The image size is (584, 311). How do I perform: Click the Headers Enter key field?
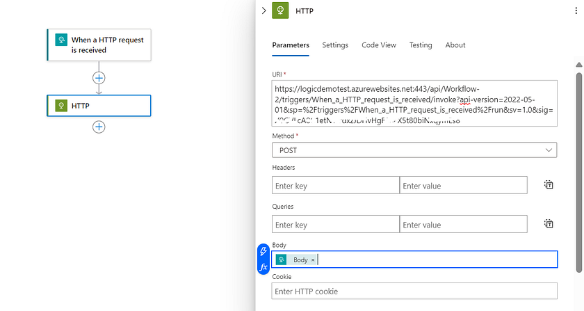[x=335, y=186]
